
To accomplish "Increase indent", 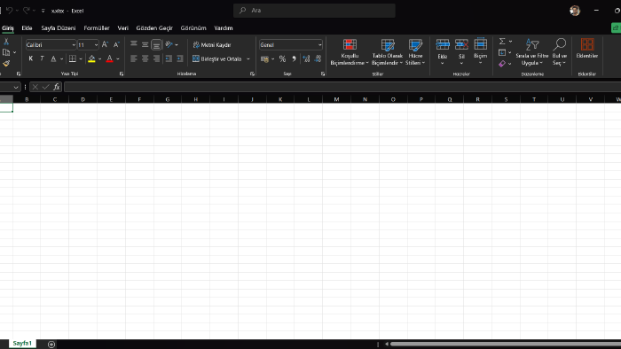I will [x=180, y=58].
